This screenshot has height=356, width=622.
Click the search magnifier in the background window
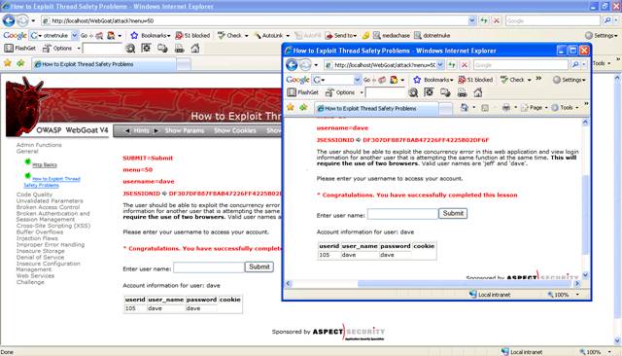[606, 20]
